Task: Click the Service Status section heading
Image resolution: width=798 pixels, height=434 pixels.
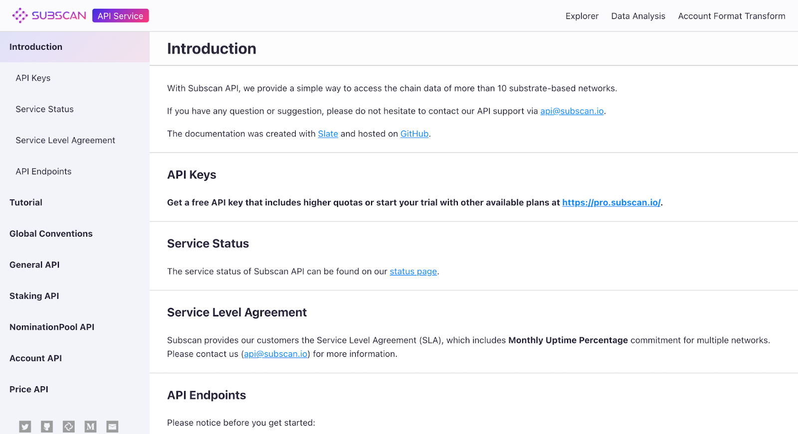Action: (x=208, y=244)
